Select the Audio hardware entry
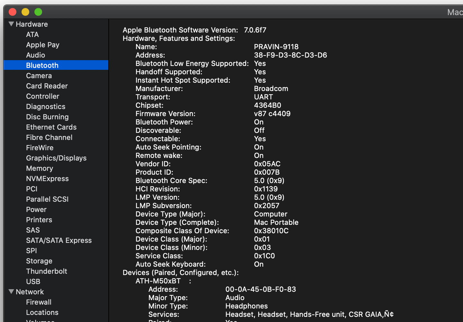Image resolution: width=463 pixels, height=322 pixels. point(35,55)
